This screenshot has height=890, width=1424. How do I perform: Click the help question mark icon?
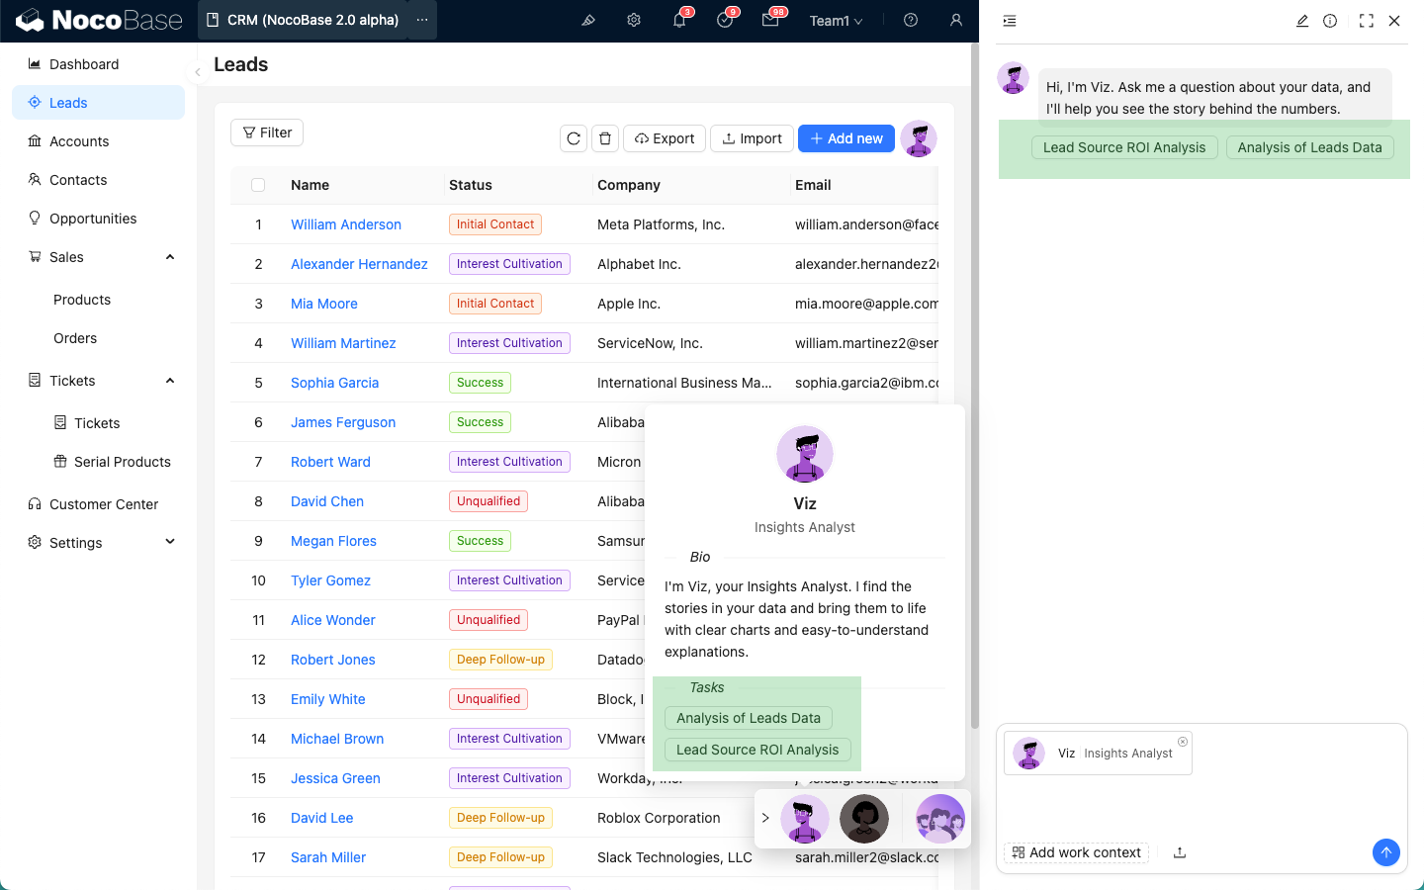coord(911,20)
